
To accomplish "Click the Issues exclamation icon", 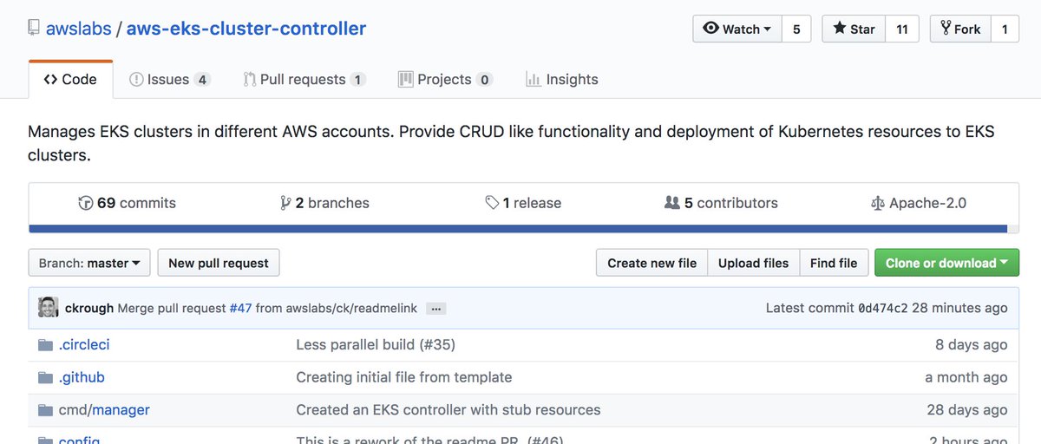I will [x=136, y=80].
